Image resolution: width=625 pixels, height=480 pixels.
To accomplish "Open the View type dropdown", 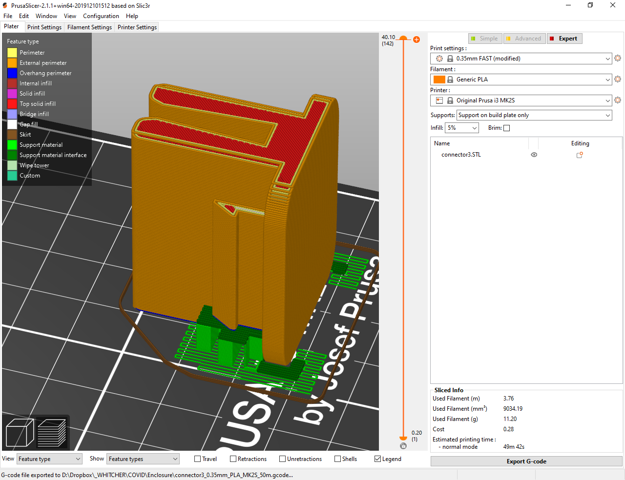I will click(x=49, y=459).
